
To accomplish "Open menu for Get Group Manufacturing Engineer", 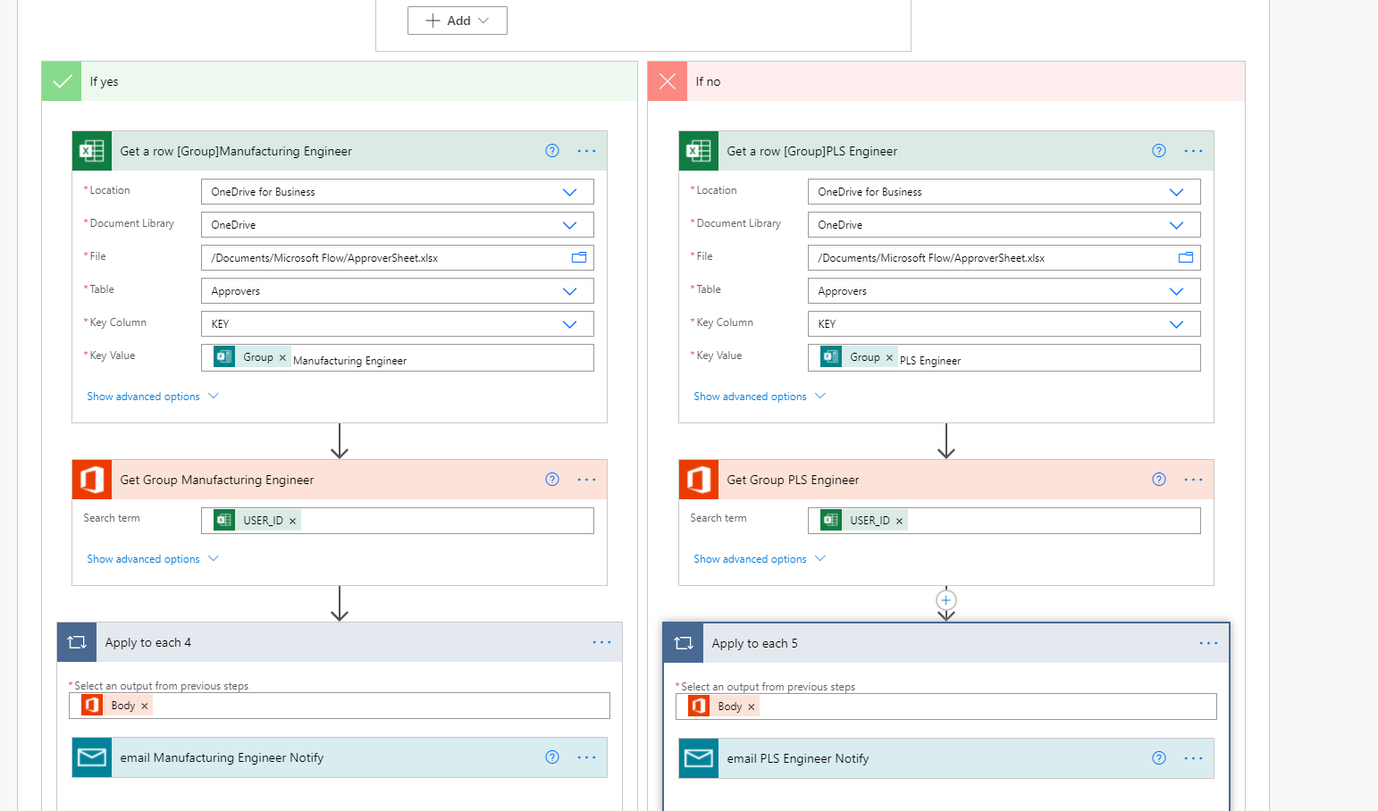I will pyautogui.click(x=586, y=480).
